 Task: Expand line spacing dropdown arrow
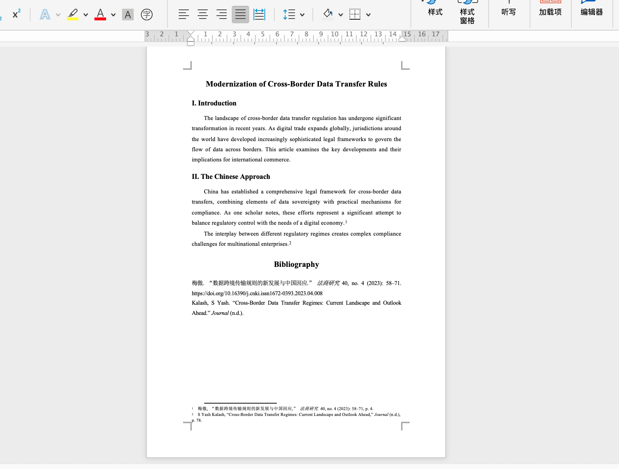(302, 15)
